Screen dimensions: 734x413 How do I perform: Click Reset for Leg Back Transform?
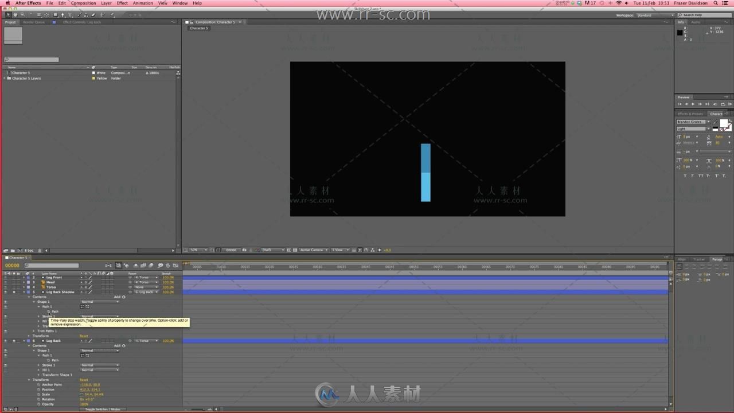pyautogui.click(x=84, y=380)
